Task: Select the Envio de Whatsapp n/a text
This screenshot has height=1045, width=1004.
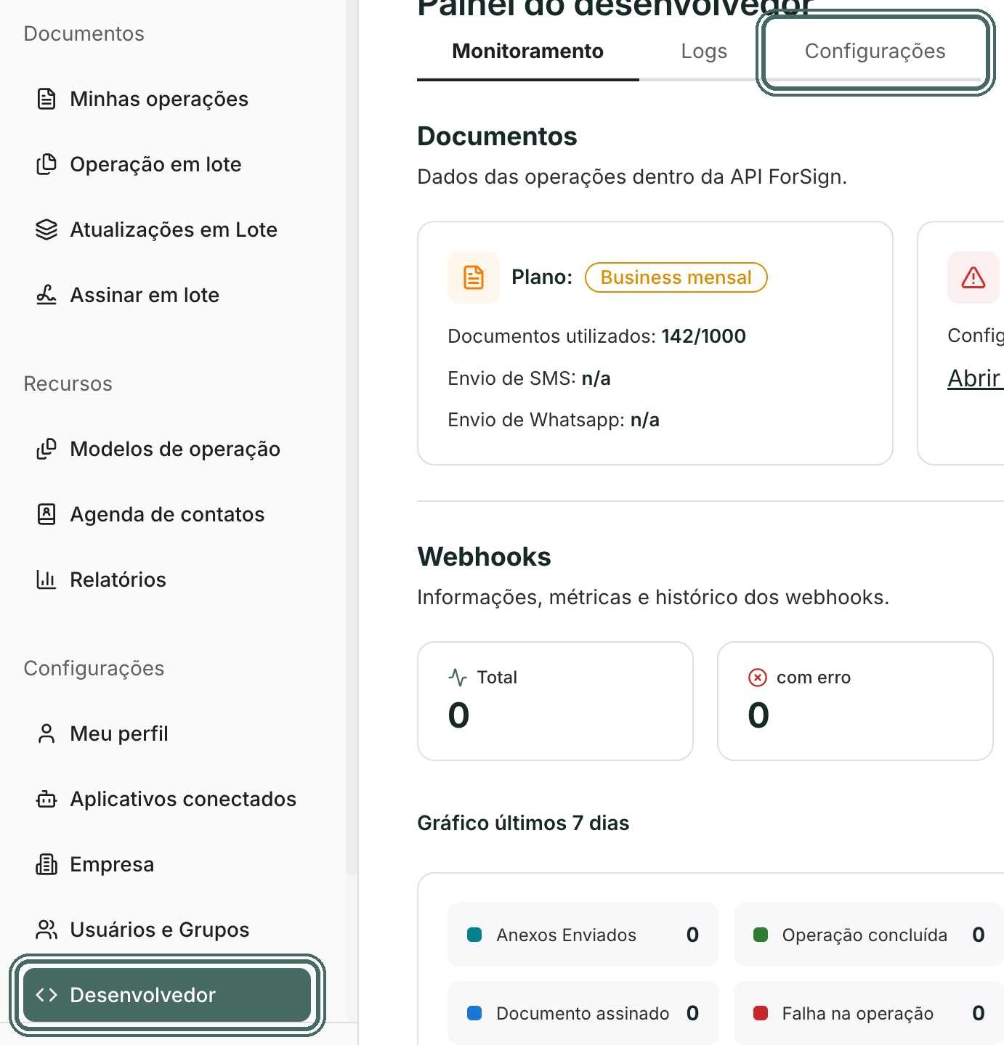Action: (x=554, y=420)
